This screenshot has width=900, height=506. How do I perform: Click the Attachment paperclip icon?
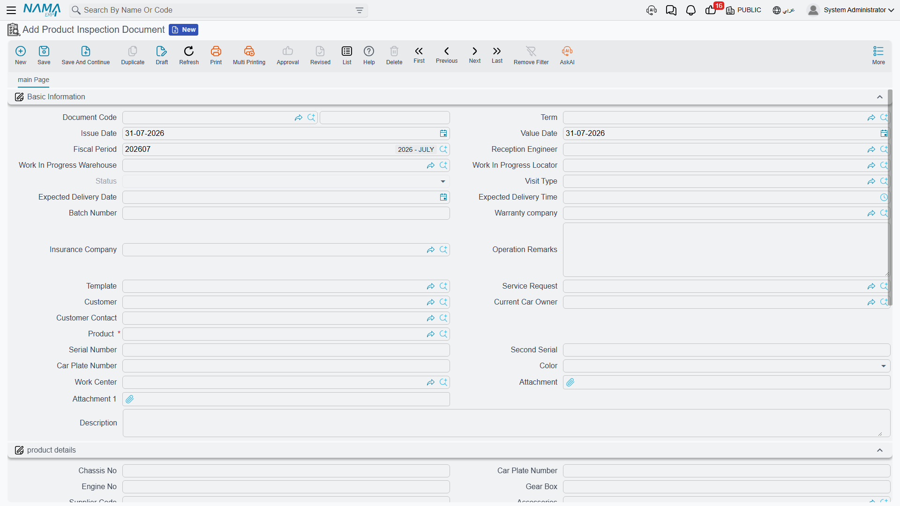coord(570,382)
